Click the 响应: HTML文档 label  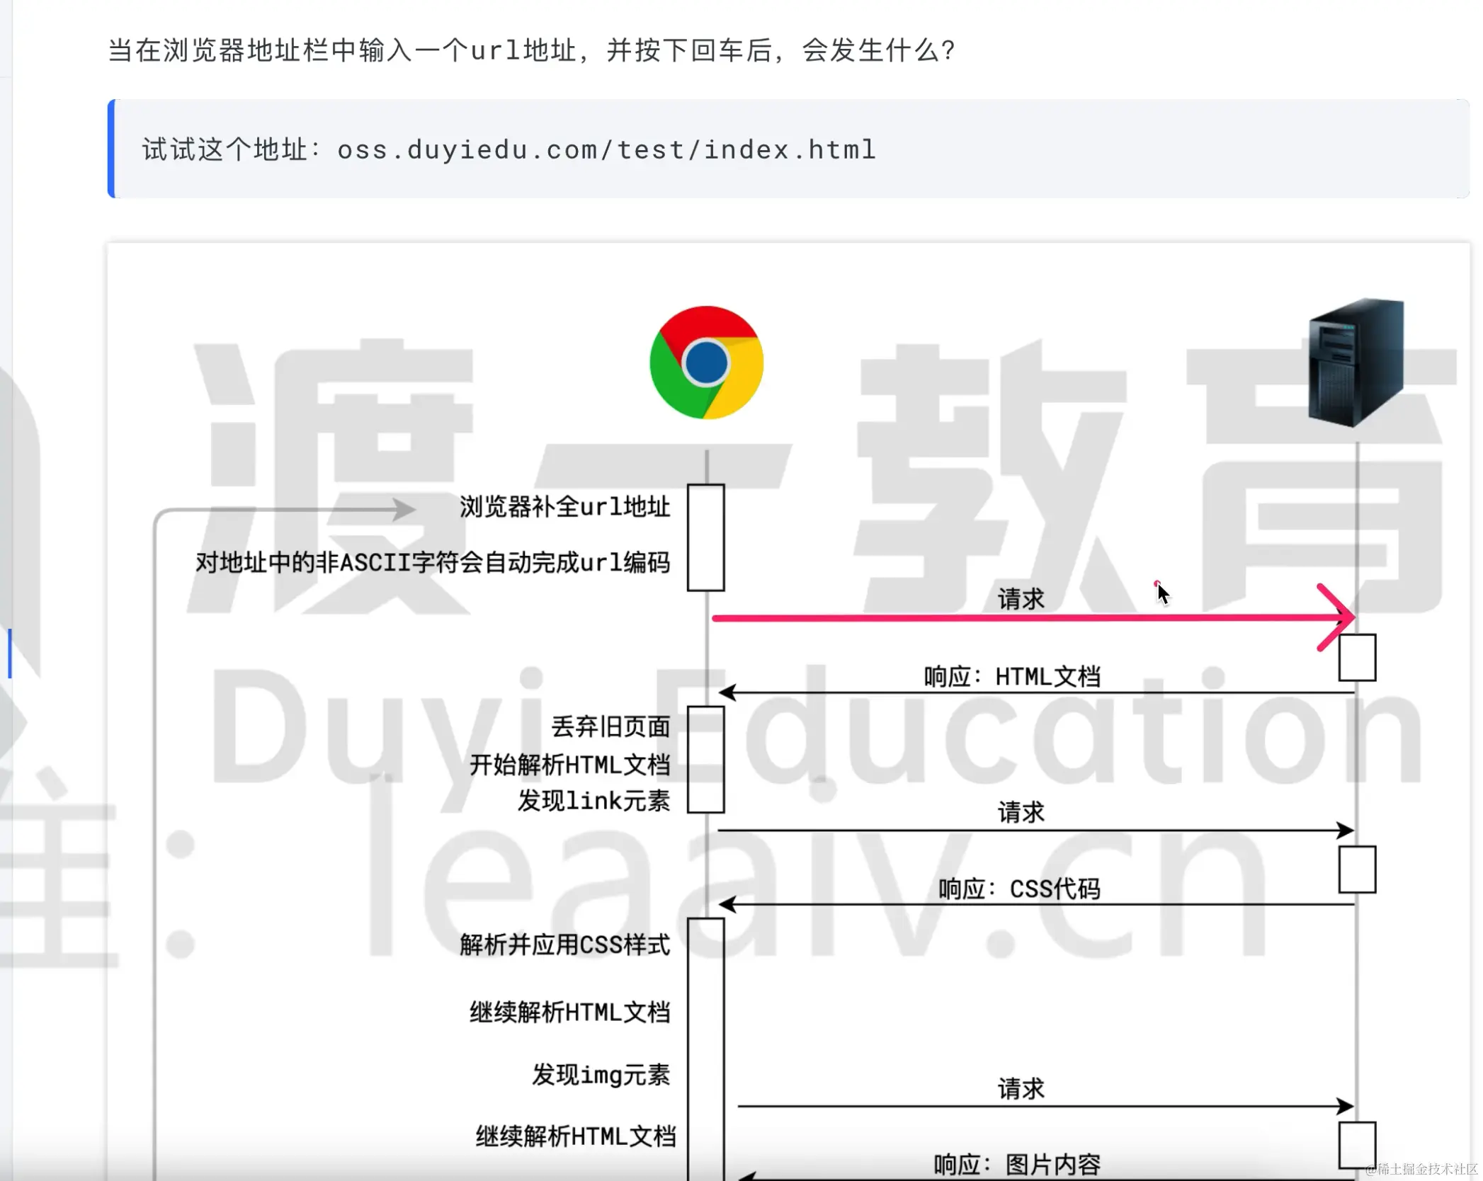1012,676
